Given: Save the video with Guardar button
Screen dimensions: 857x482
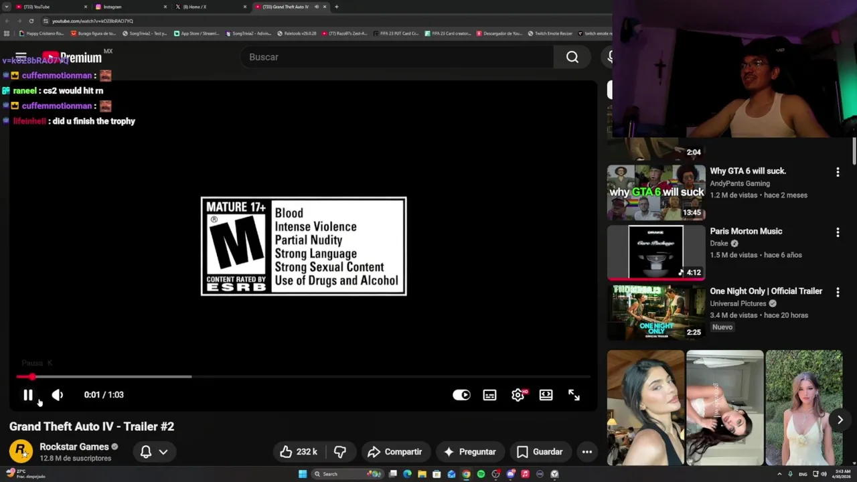Looking at the screenshot, I should 540,452.
